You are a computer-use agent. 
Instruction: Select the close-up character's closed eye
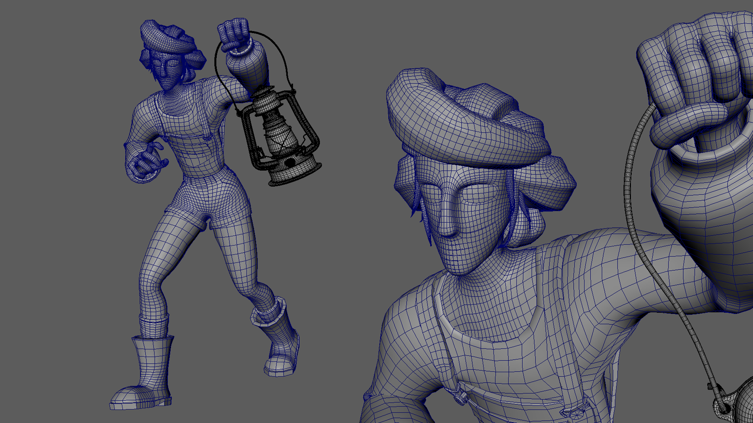coord(479,193)
